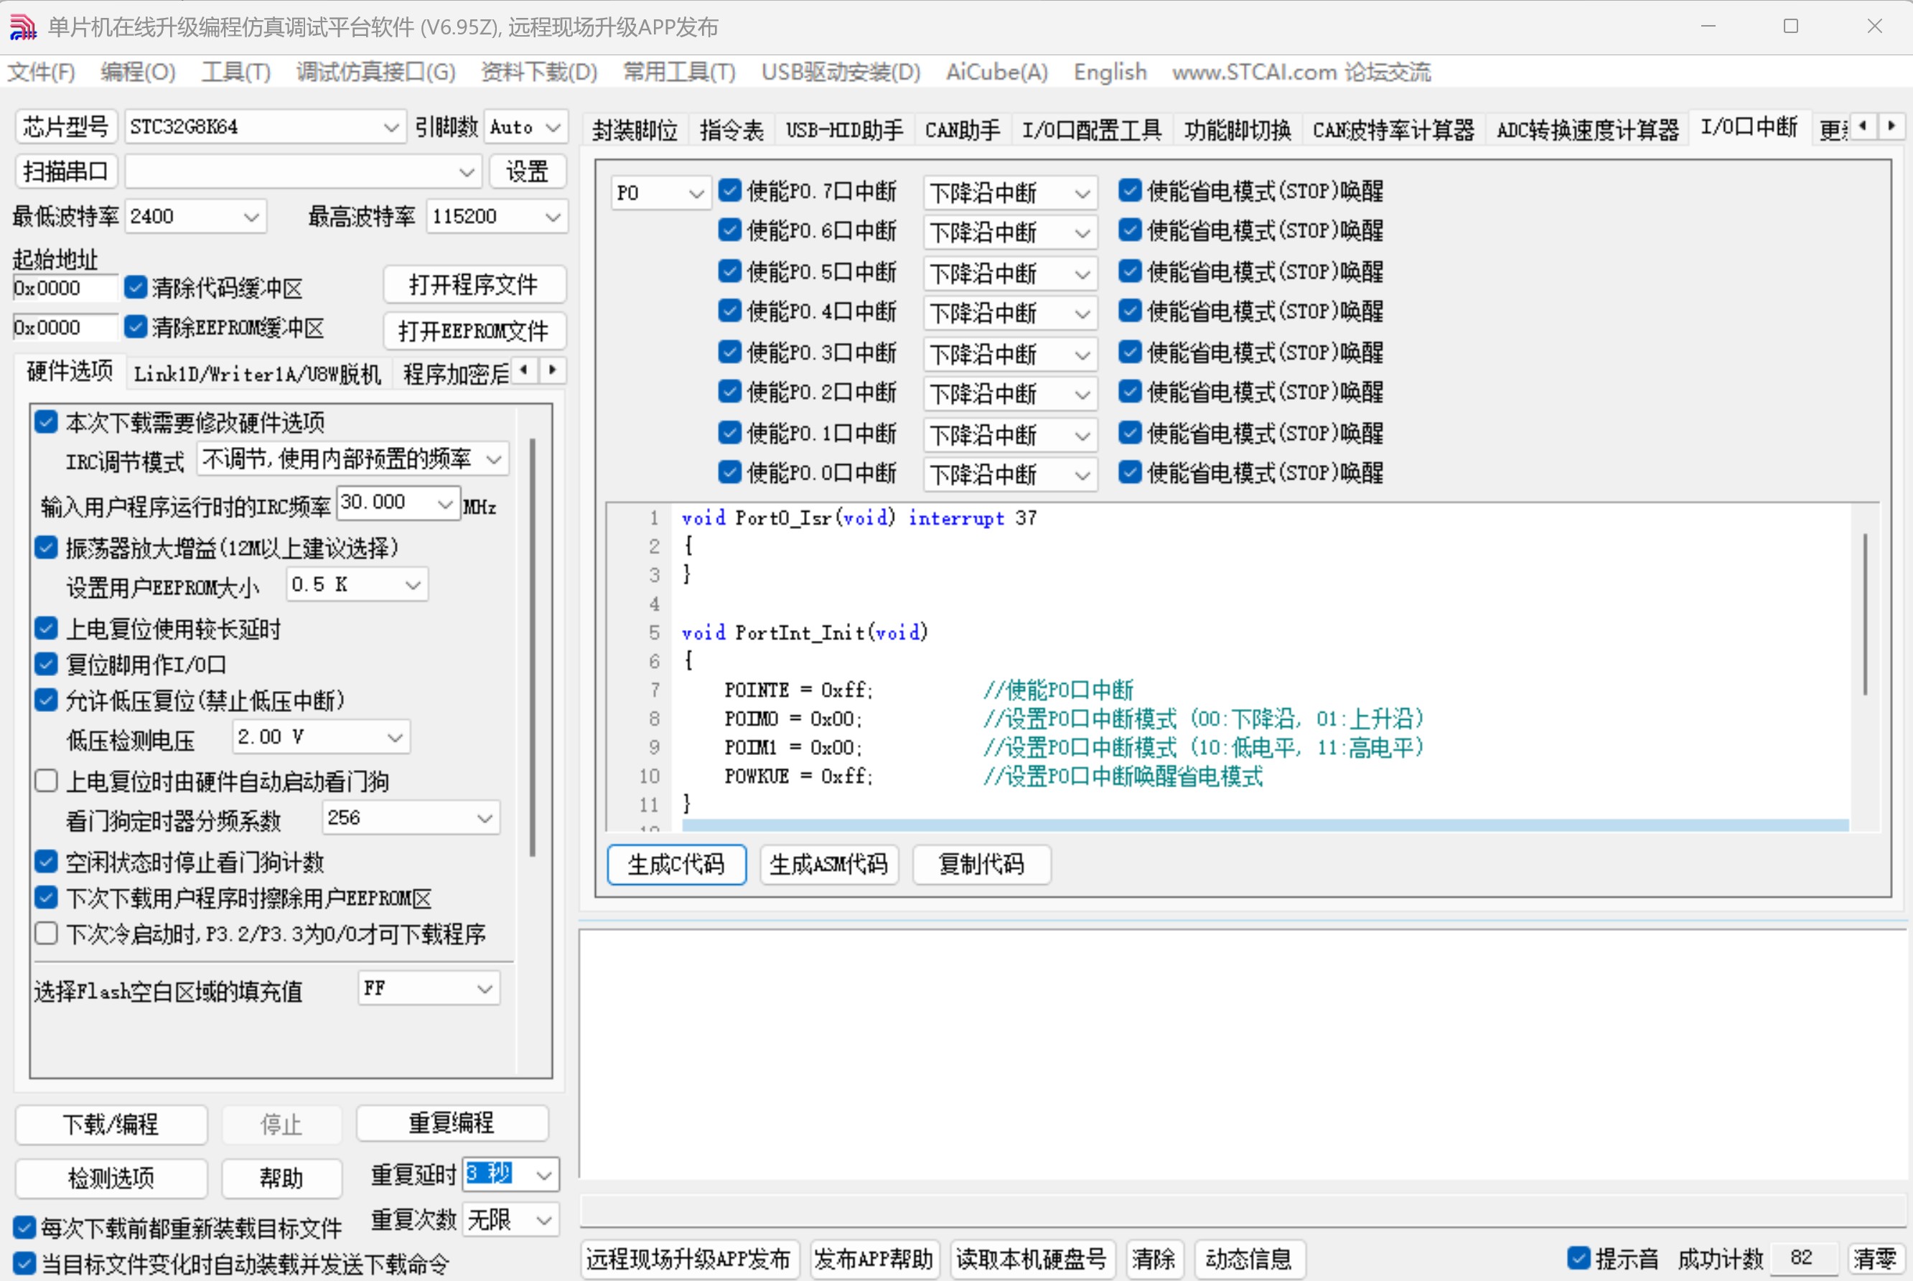Click 生成C代码 button
Image resolution: width=1913 pixels, height=1281 pixels.
(x=677, y=864)
